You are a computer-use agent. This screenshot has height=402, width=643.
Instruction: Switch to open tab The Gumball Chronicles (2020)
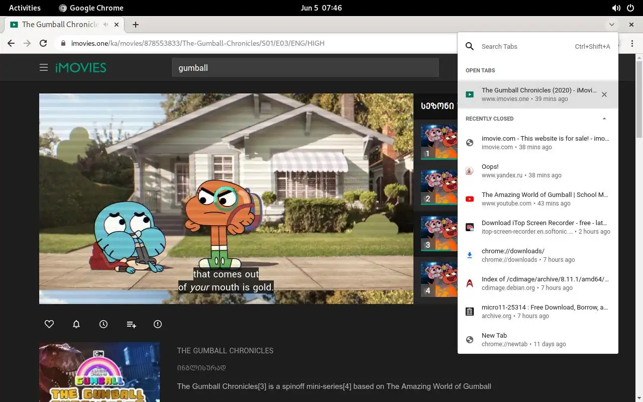tap(538, 94)
